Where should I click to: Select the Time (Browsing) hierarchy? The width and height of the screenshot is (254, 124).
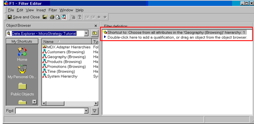pos(59,71)
